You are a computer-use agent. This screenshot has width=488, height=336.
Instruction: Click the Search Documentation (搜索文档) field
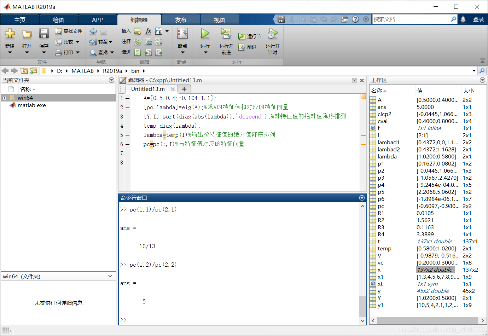point(412,19)
